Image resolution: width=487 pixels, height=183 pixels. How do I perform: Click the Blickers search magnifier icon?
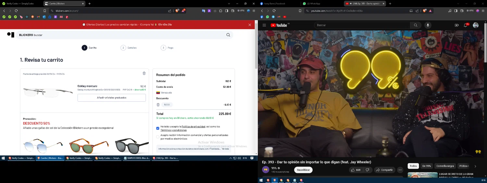[228, 35]
